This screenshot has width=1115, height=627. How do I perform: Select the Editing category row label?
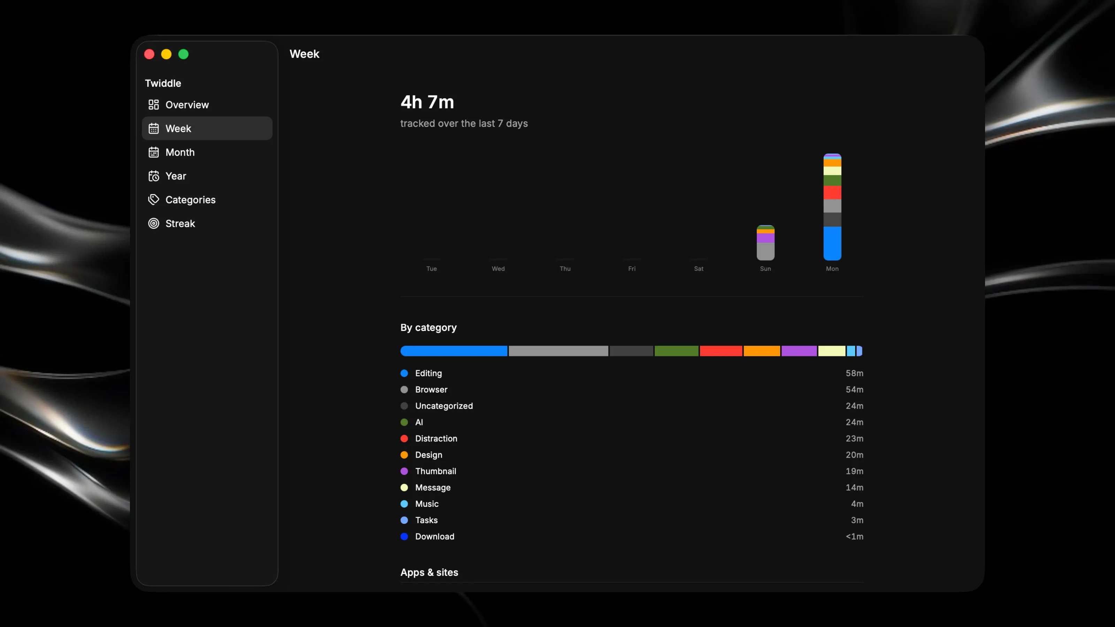point(429,373)
